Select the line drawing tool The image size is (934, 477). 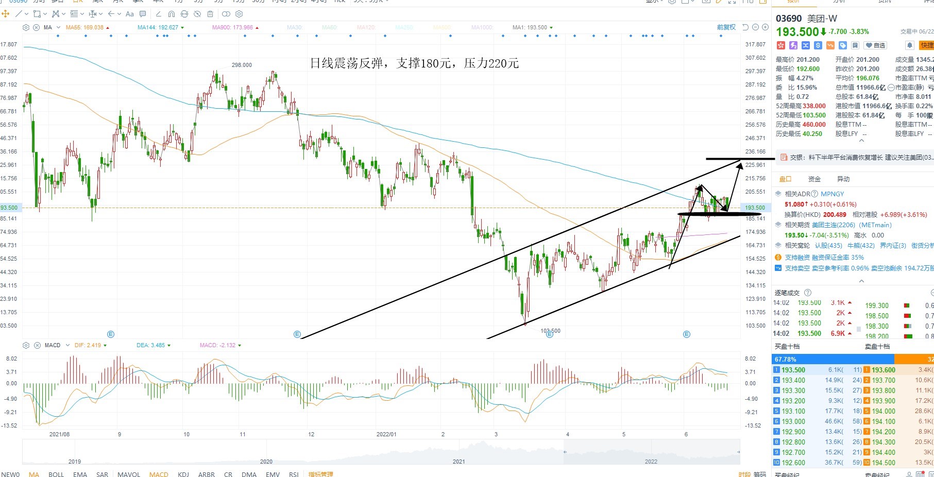pyautogui.click(x=19, y=14)
